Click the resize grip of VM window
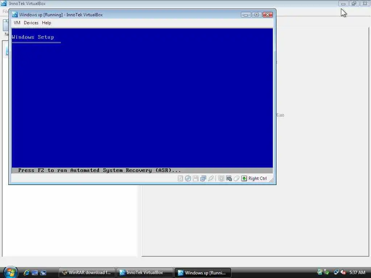The height and width of the screenshot is (278, 371). click(271, 180)
